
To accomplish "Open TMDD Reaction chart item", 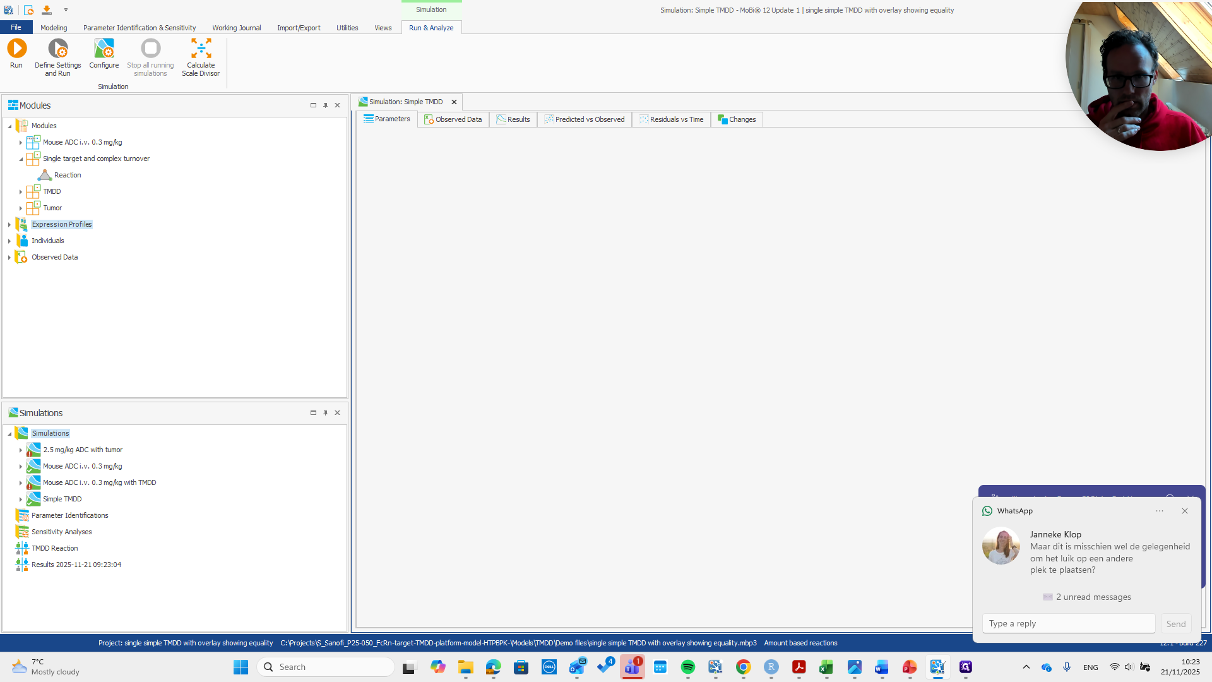I will pyautogui.click(x=54, y=548).
